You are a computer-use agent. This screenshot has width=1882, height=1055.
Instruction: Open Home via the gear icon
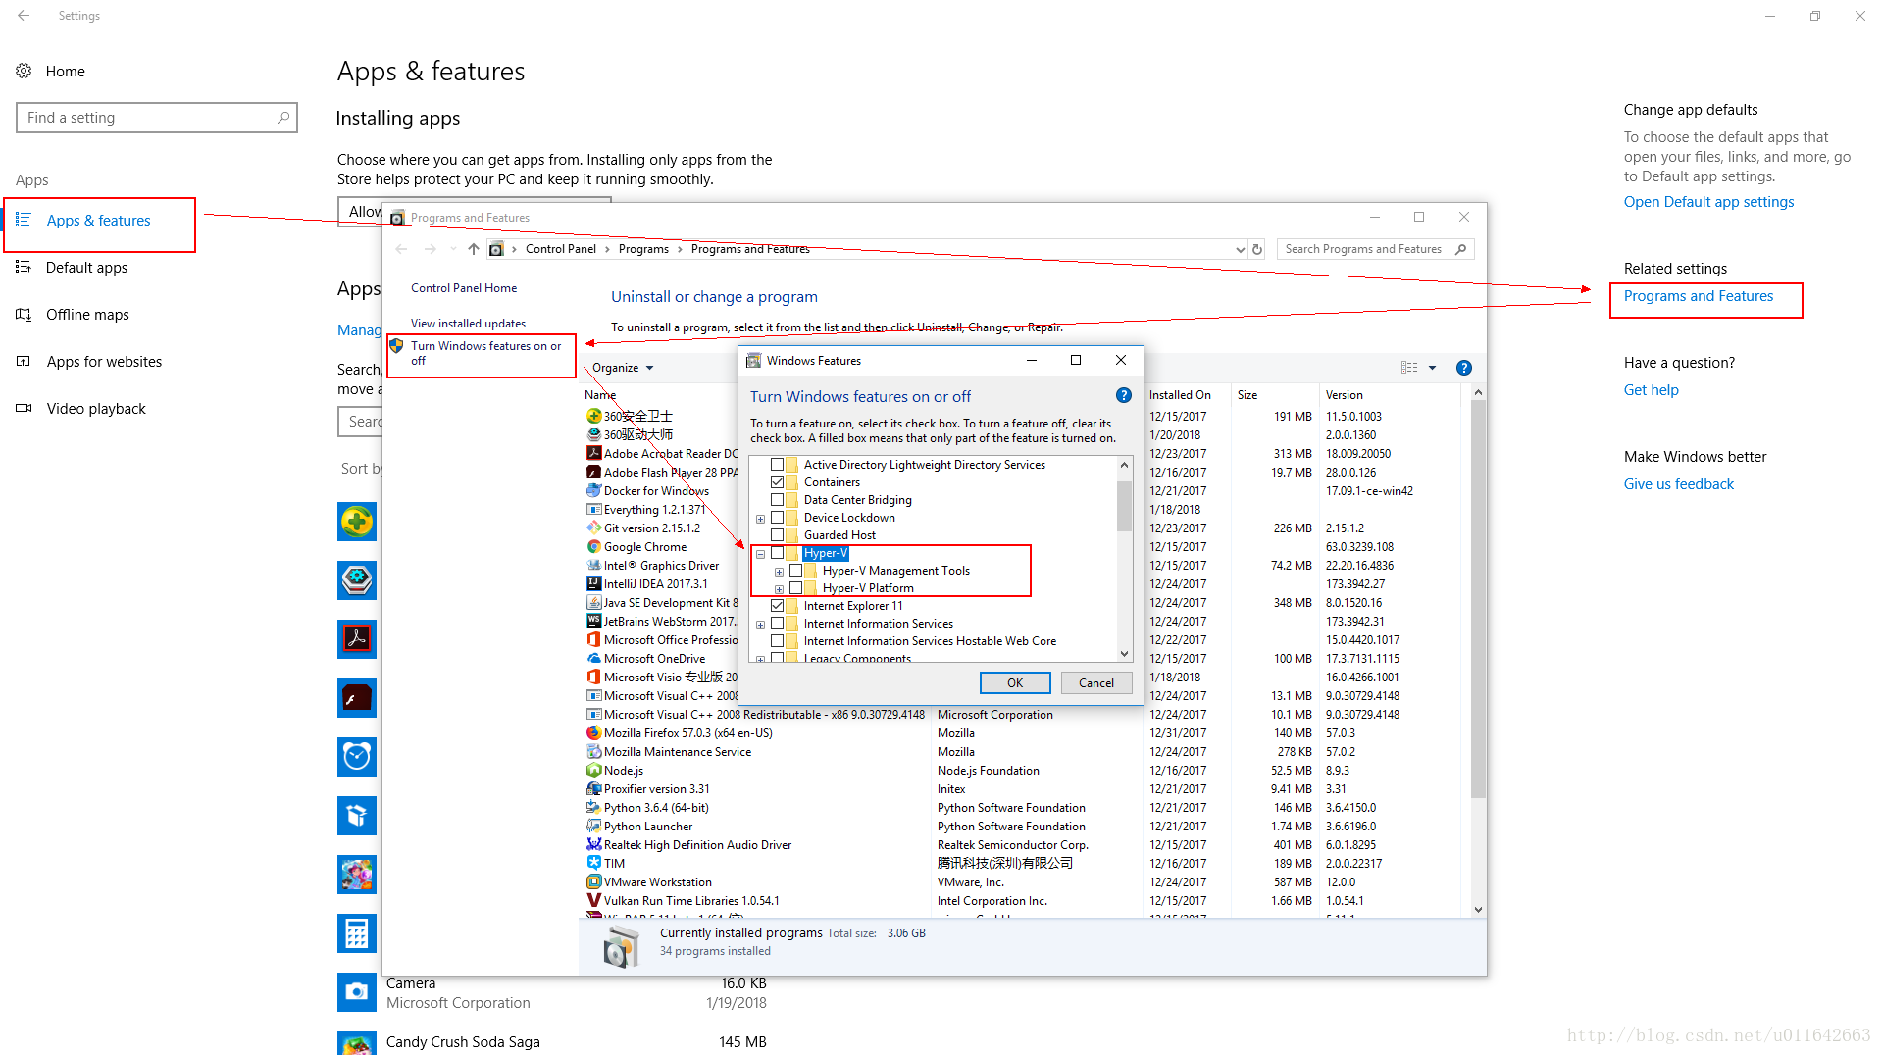(24, 71)
